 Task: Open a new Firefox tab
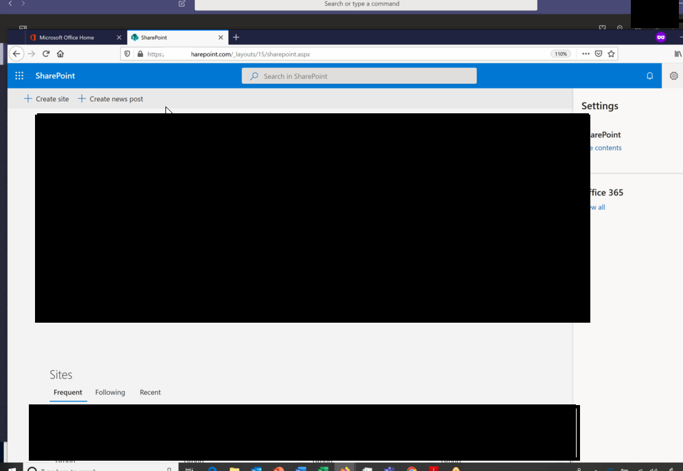coord(236,38)
